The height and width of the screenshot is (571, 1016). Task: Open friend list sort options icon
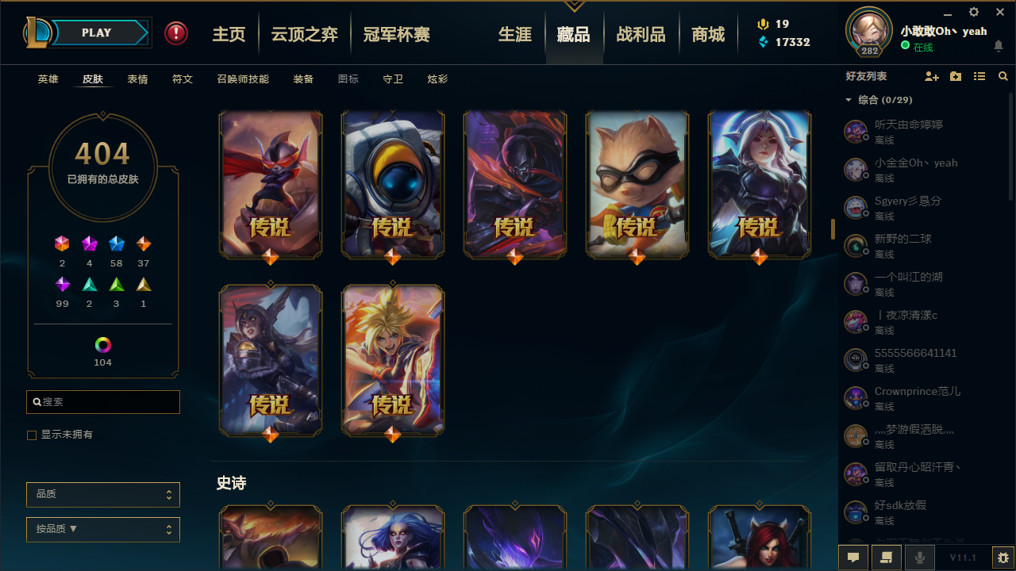click(x=979, y=76)
